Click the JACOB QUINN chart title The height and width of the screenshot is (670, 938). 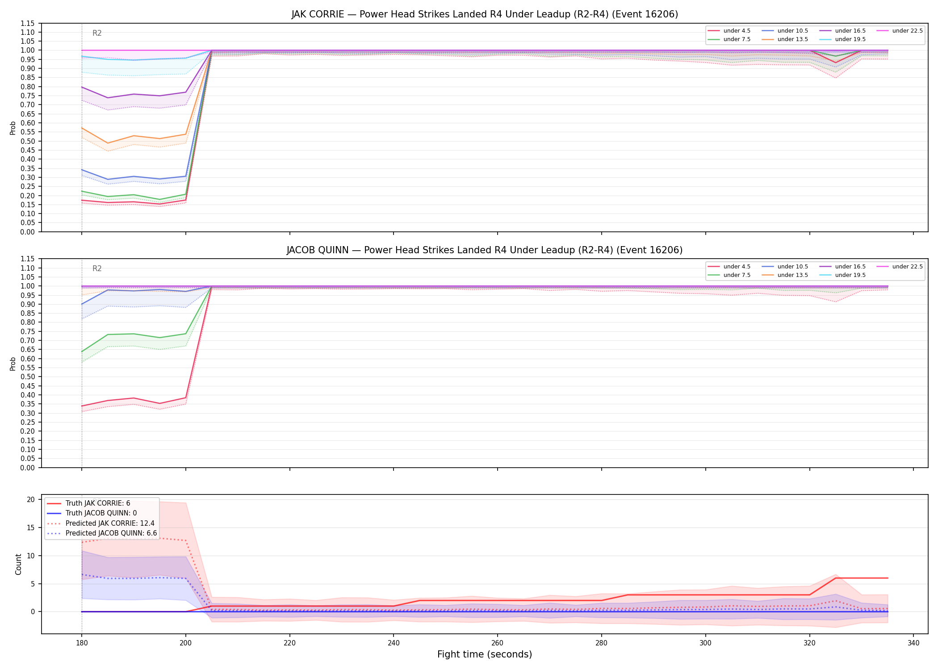point(485,250)
